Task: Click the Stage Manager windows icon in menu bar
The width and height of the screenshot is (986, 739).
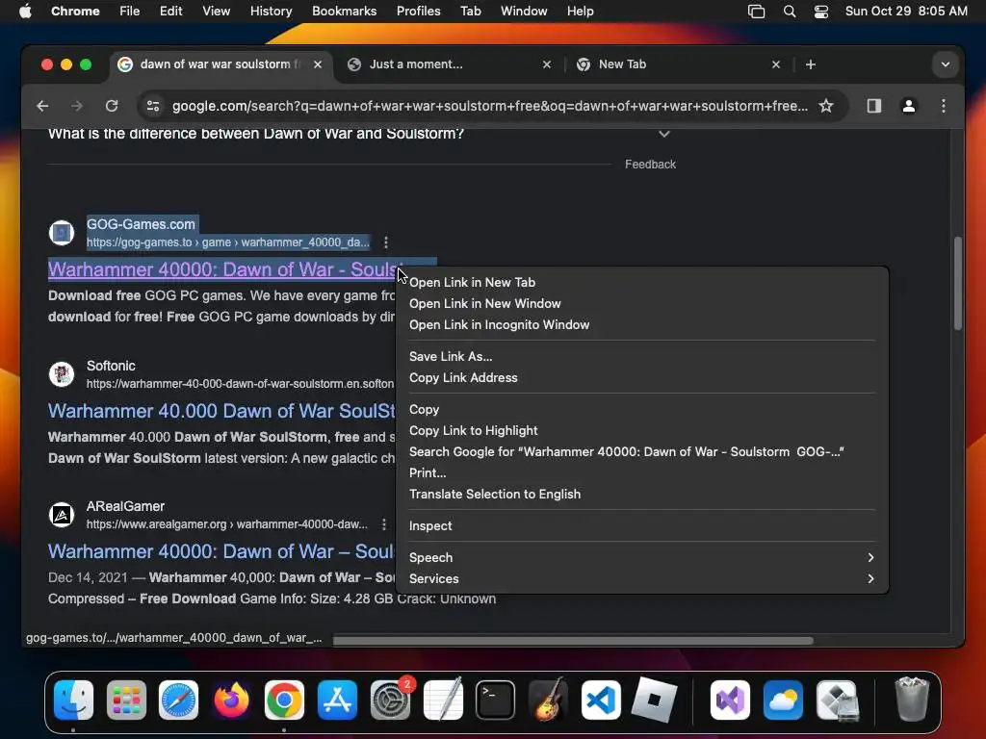Action: pyautogui.click(x=757, y=11)
